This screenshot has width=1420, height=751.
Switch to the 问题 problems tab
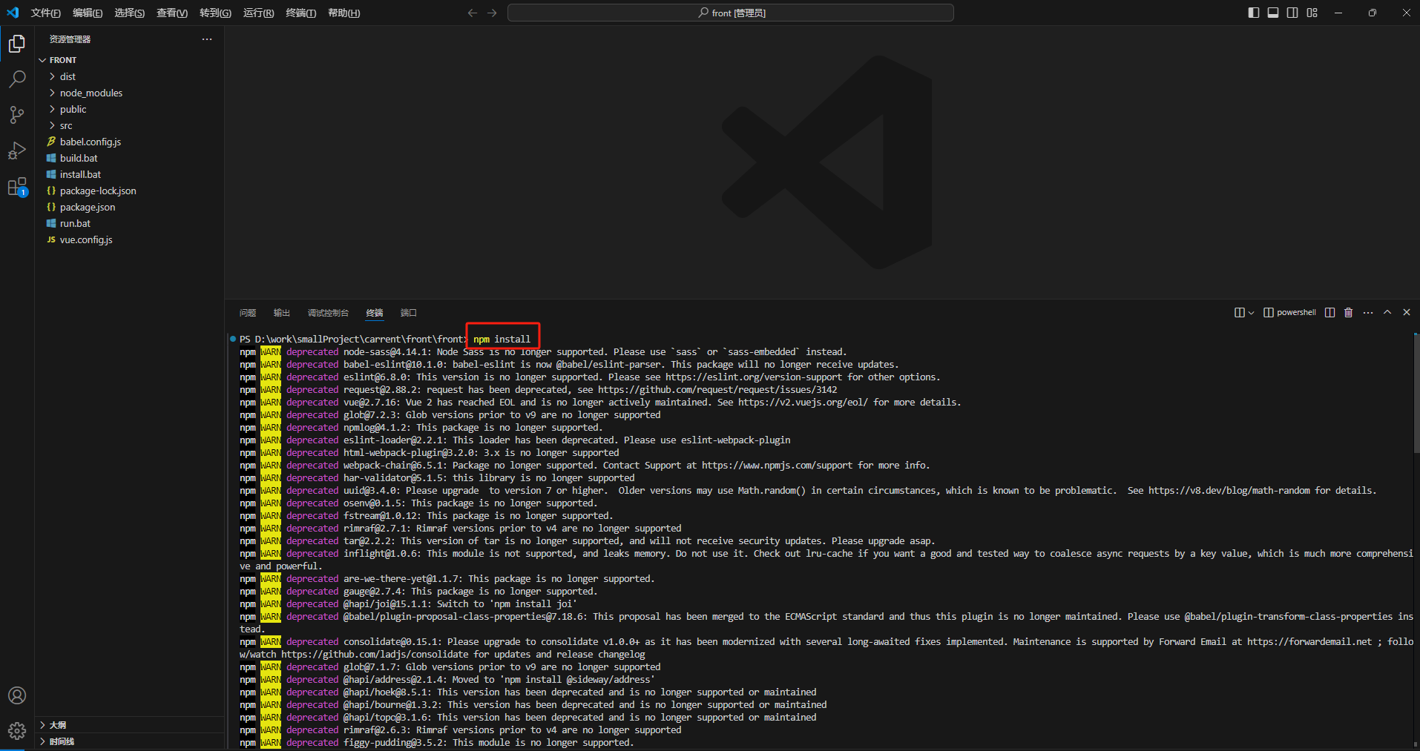[x=248, y=313]
